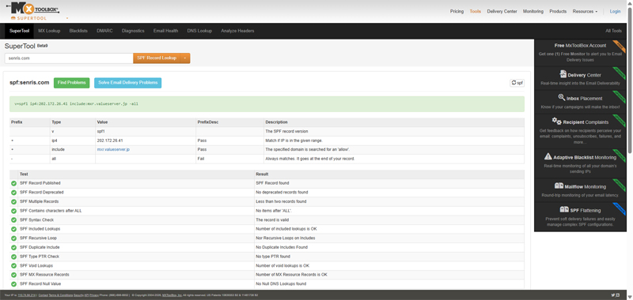The image size is (633, 300).
Task: Open the Diagnostics tab
Action: (x=133, y=31)
